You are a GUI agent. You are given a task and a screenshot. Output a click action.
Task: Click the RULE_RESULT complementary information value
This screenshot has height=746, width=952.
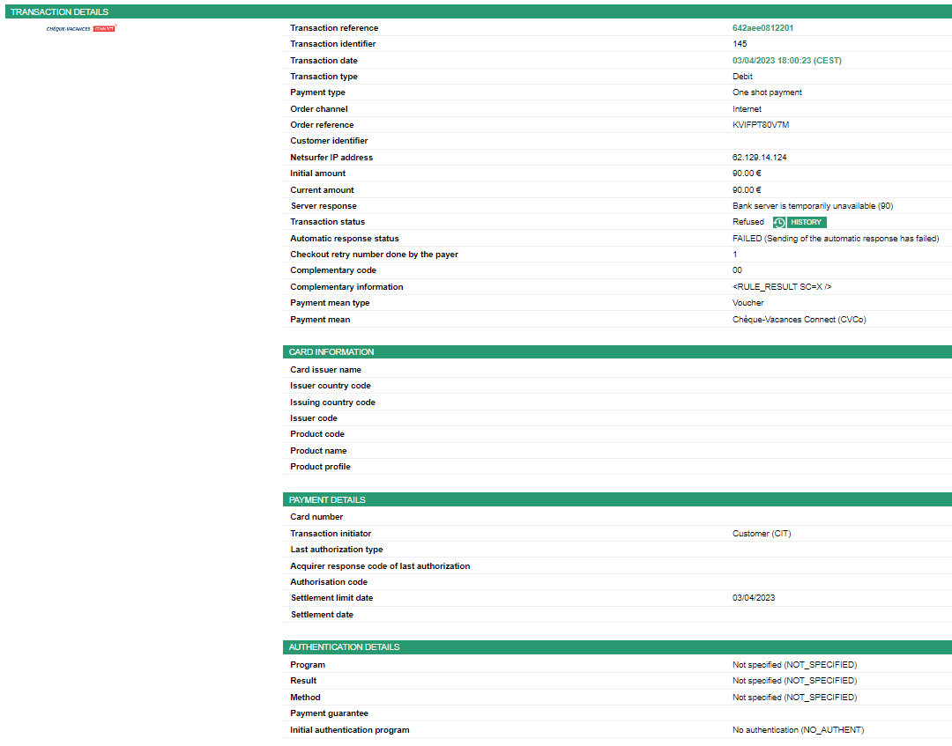pyautogui.click(x=782, y=287)
